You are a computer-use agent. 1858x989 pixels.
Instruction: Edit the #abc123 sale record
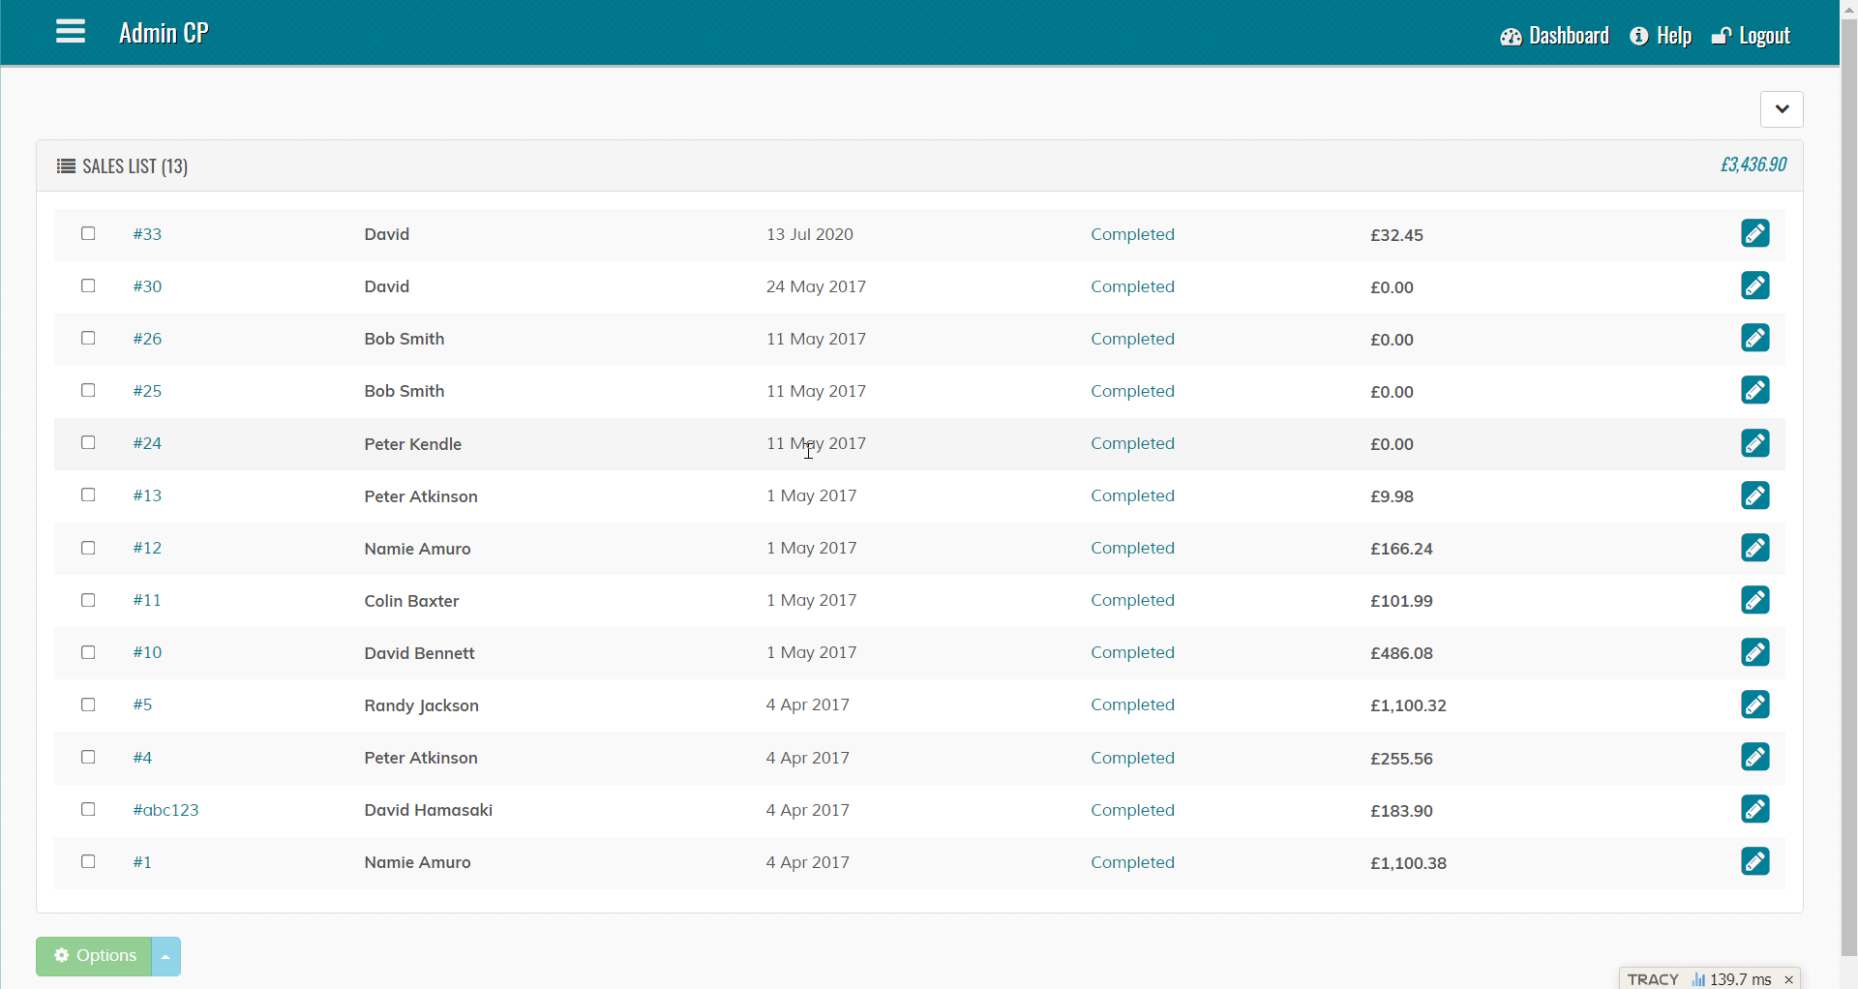coord(1754,809)
